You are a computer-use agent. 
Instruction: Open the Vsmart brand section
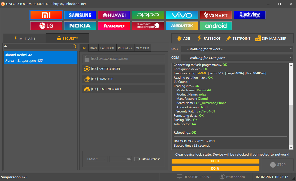(x=216, y=15)
